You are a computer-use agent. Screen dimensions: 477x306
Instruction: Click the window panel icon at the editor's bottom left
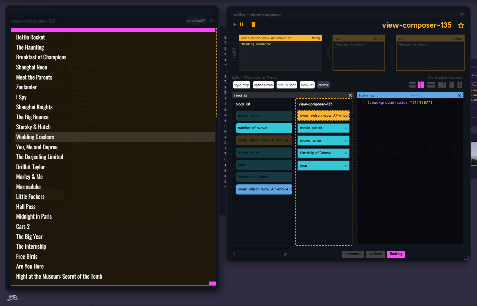point(233,254)
